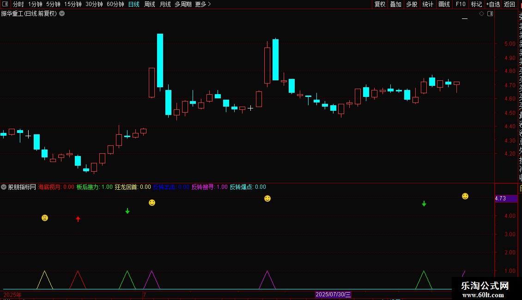The width and height of the screenshot is (522, 300).
Task: Click the 4.73 price label on axis
Action: 506,198
